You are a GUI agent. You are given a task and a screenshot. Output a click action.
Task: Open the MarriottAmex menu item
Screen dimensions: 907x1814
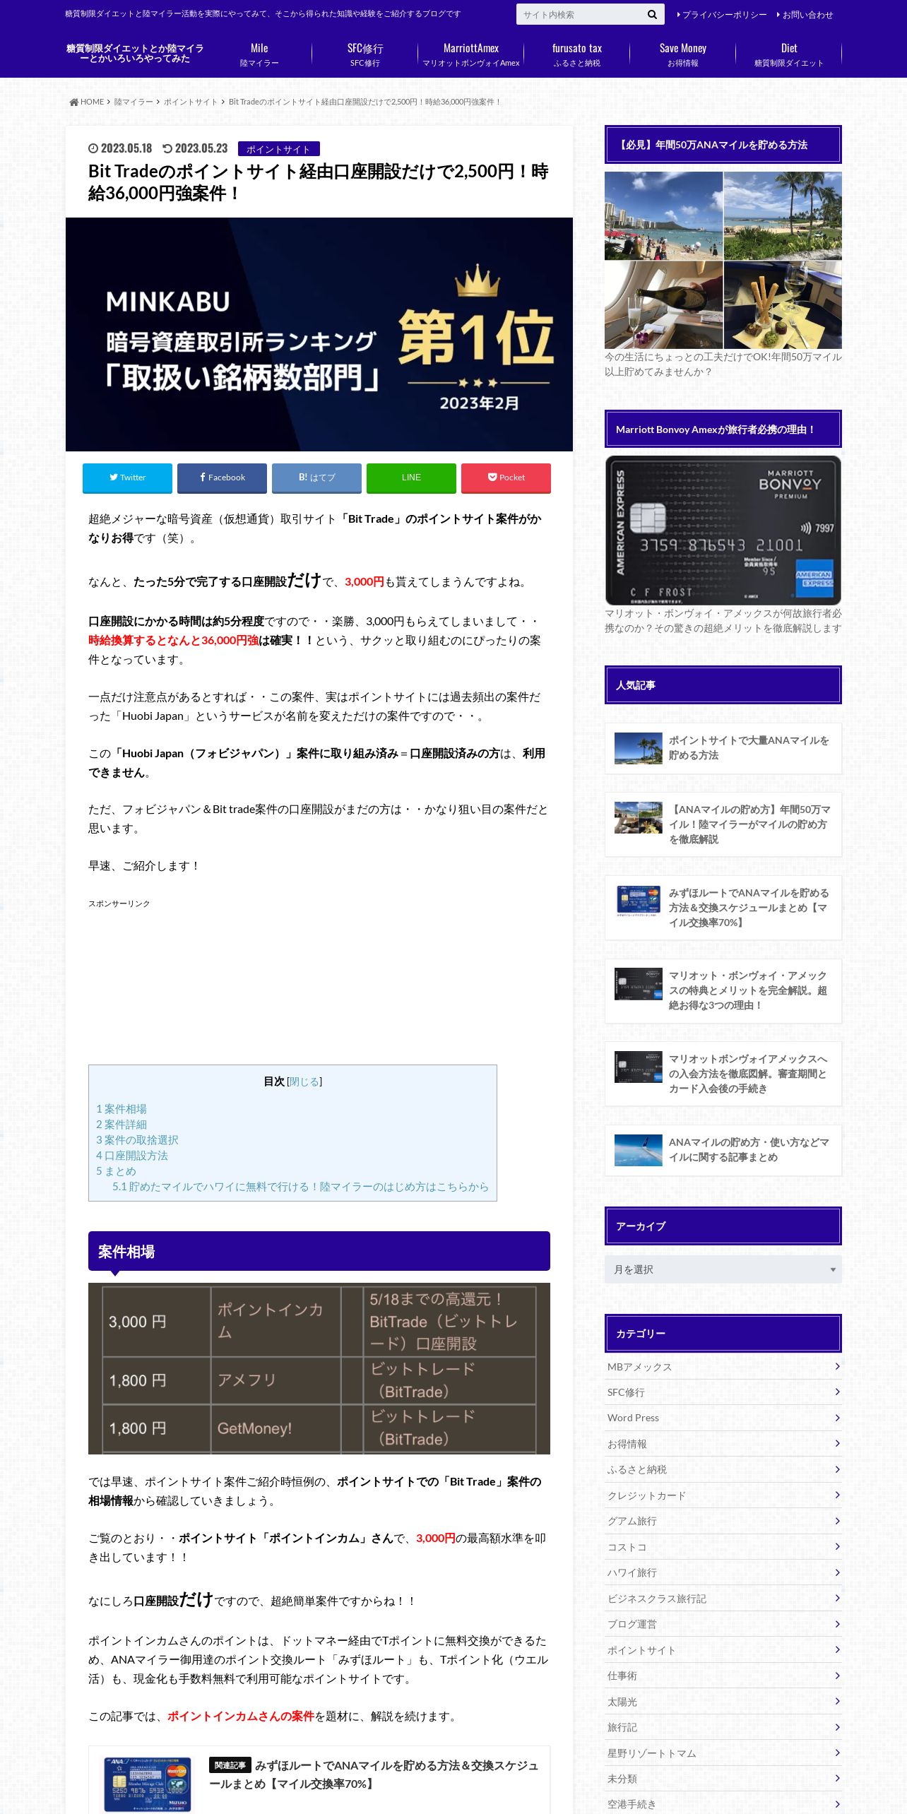[x=471, y=54]
